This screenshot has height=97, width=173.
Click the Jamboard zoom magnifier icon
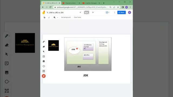point(55,17)
